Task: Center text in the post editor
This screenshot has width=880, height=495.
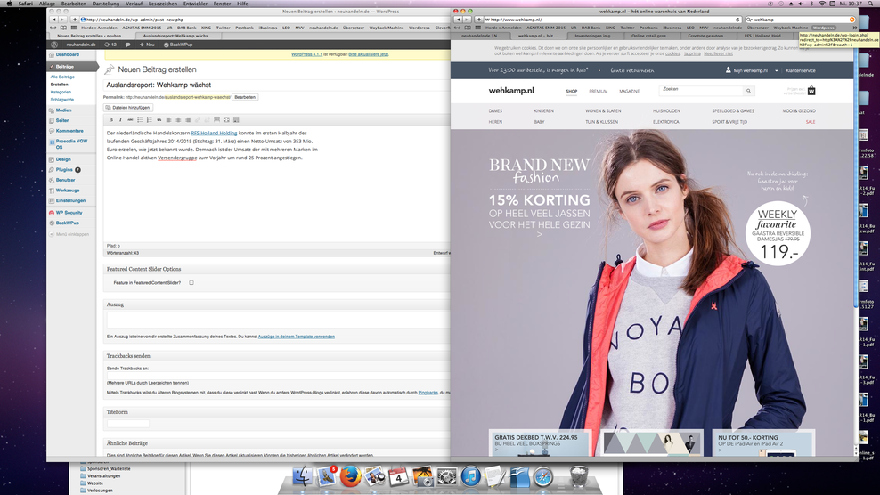Action: pyautogui.click(x=178, y=119)
